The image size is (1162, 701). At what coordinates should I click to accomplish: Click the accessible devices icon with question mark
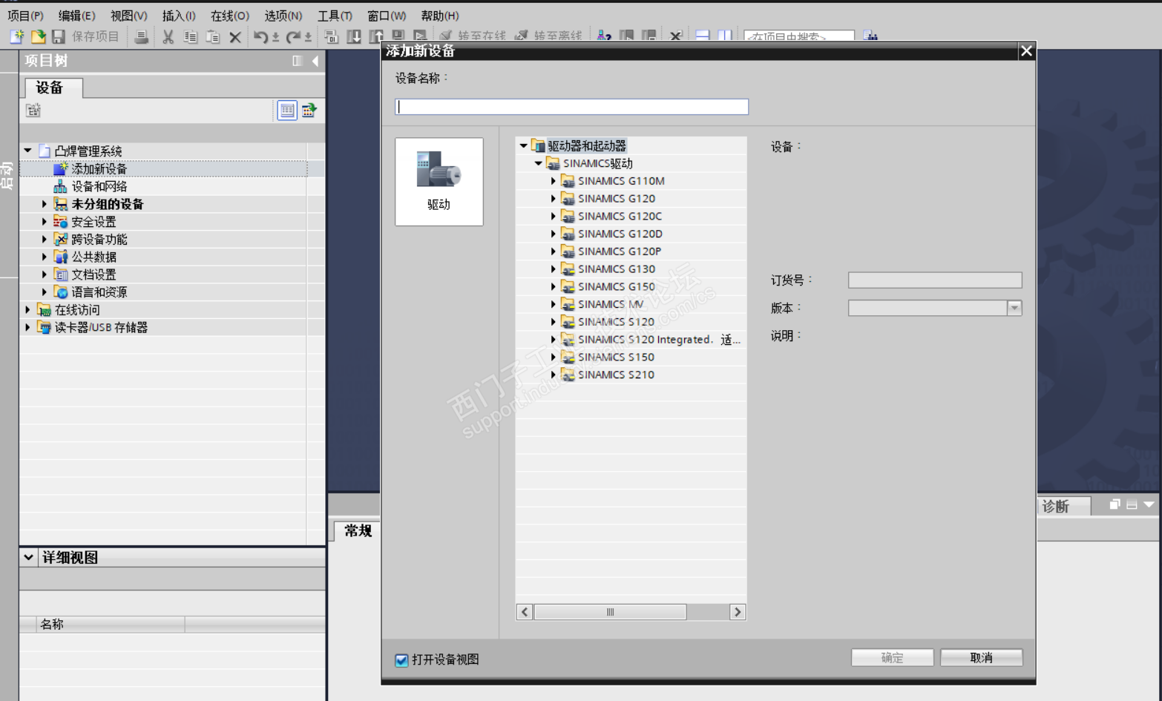pos(605,36)
